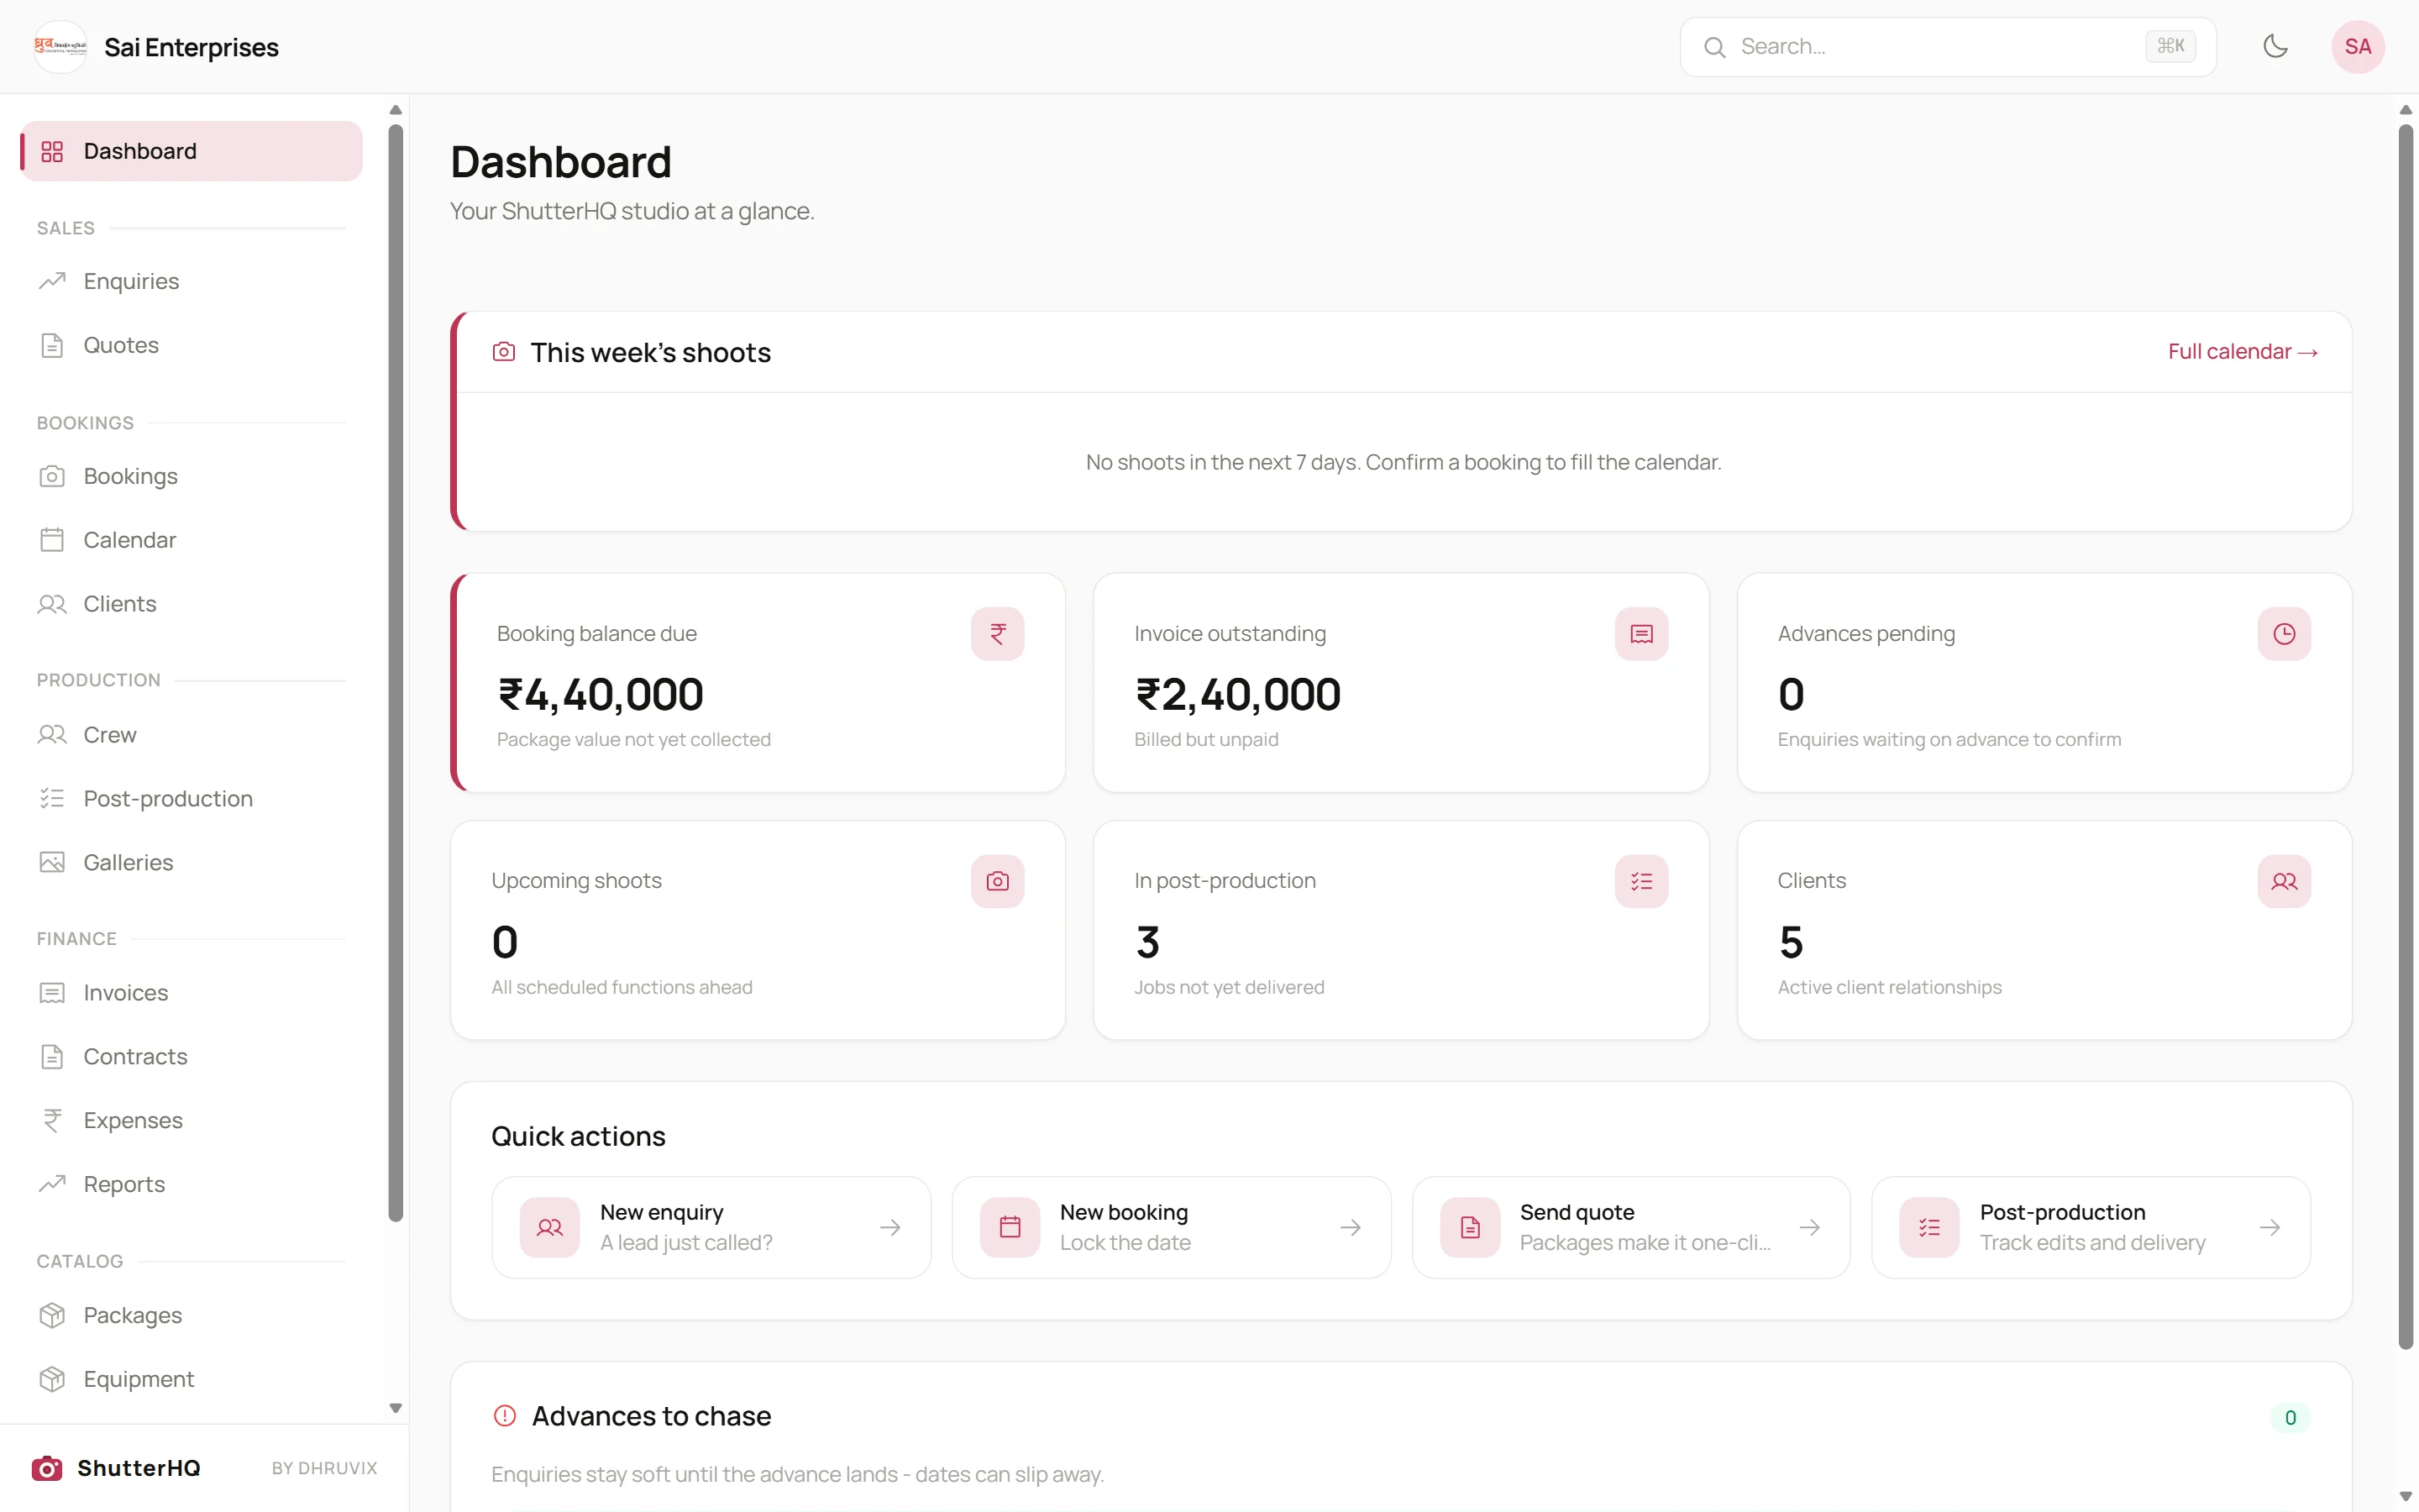The image size is (2419, 1512).
Task: Click arrow on Send quote card
Action: pos(1809,1227)
